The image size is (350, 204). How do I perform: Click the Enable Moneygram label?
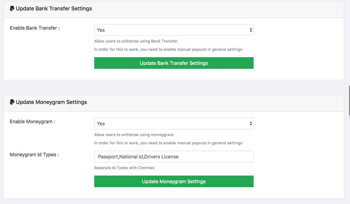[33, 121]
